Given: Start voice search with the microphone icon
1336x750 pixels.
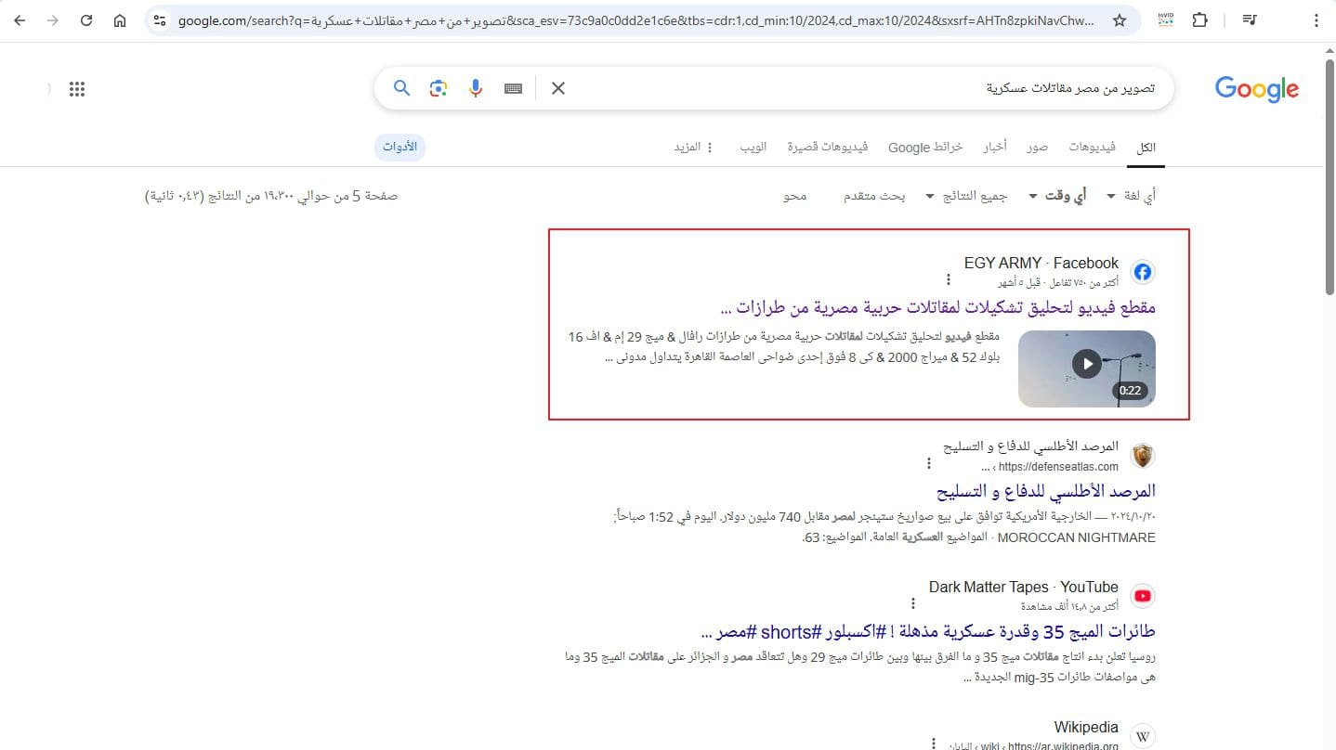Looking at the screenshot, I should (x=476, y=88).
